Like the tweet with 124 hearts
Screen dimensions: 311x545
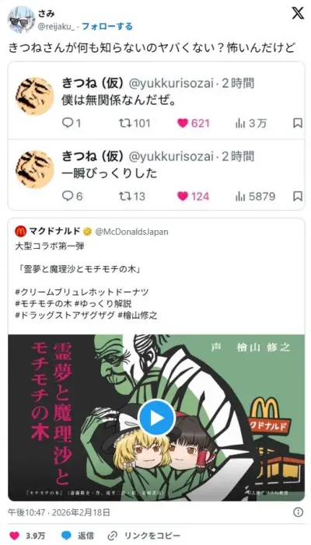(183, 196)
